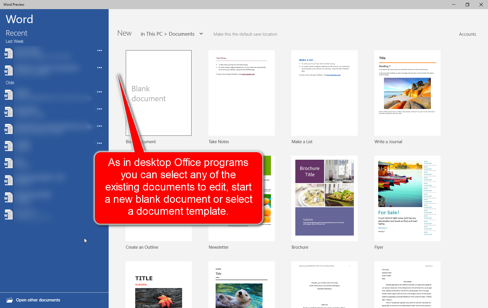Expand the Documents save location chevron
Screen dimensions: 488x308
click(201, 34)
